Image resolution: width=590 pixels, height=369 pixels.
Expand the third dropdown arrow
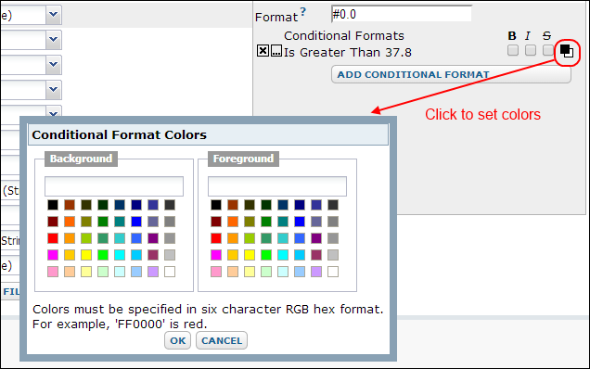[54, 65]
